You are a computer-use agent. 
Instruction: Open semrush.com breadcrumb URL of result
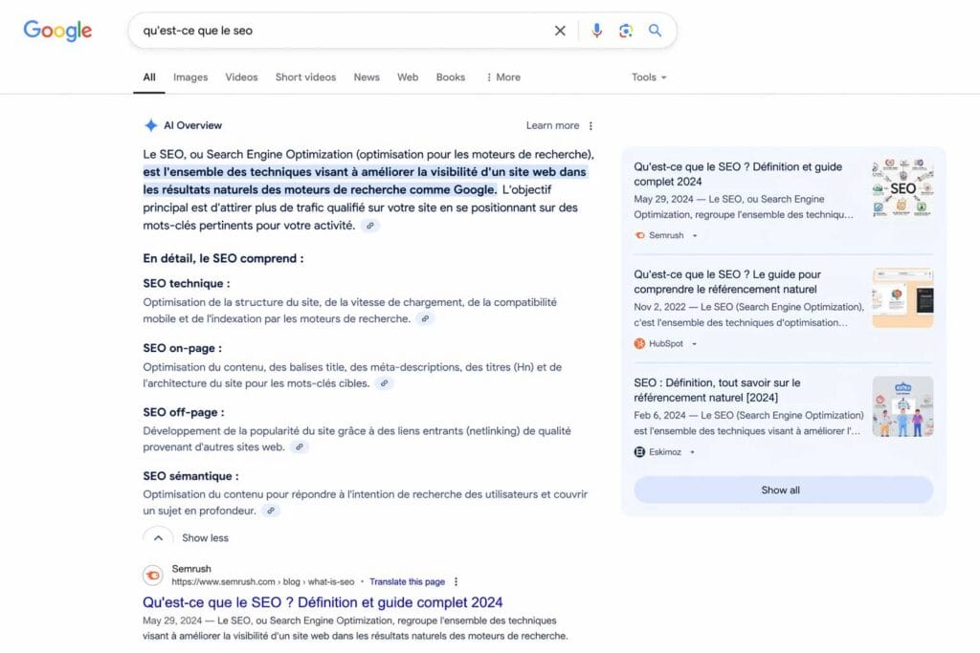[x=262, y=582]
